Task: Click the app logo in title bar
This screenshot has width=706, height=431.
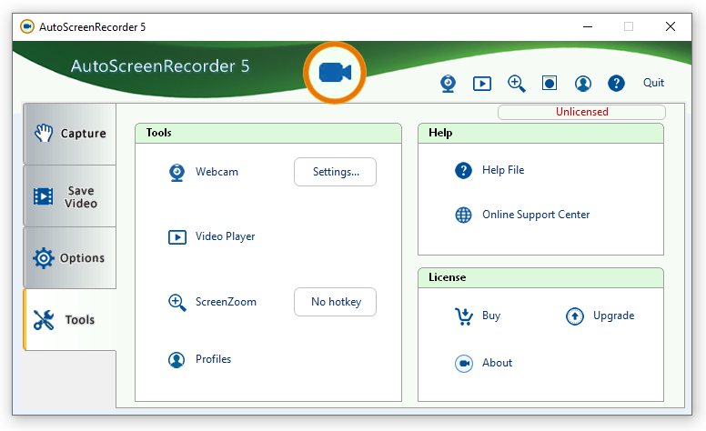Action: pos(27,26)
